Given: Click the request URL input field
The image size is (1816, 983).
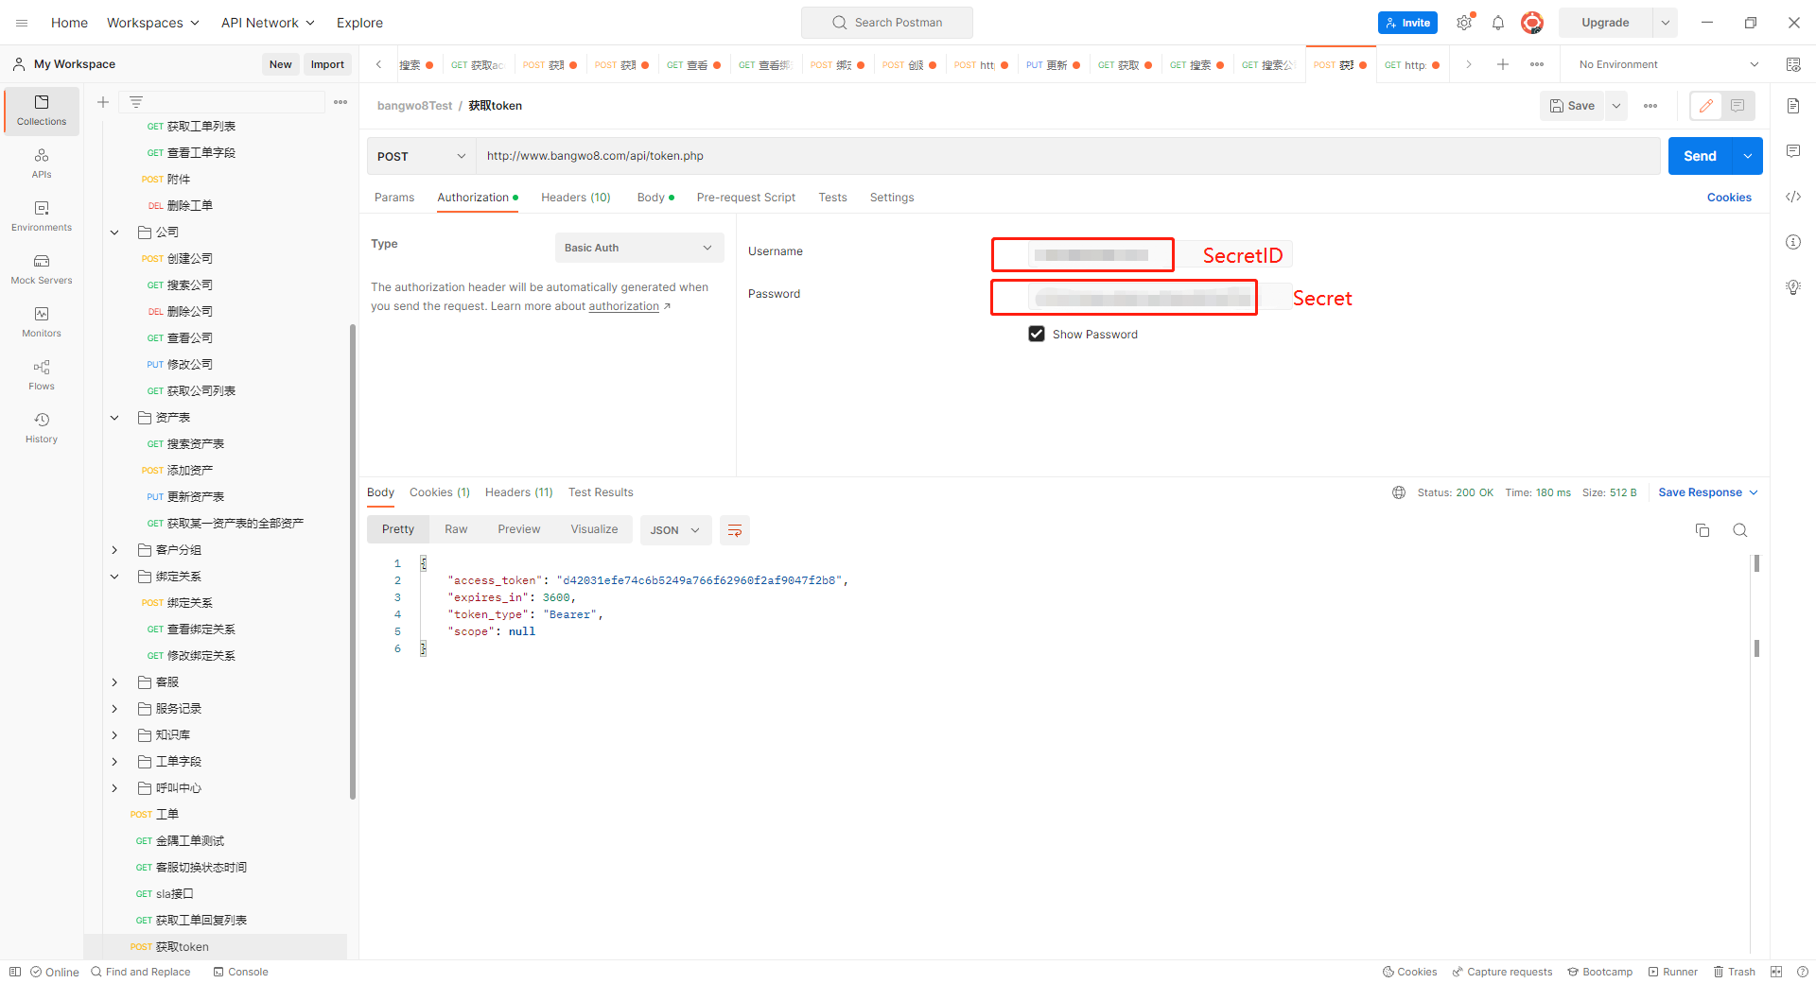Looking at the screenshot, I should click(x=1067, y=156).
